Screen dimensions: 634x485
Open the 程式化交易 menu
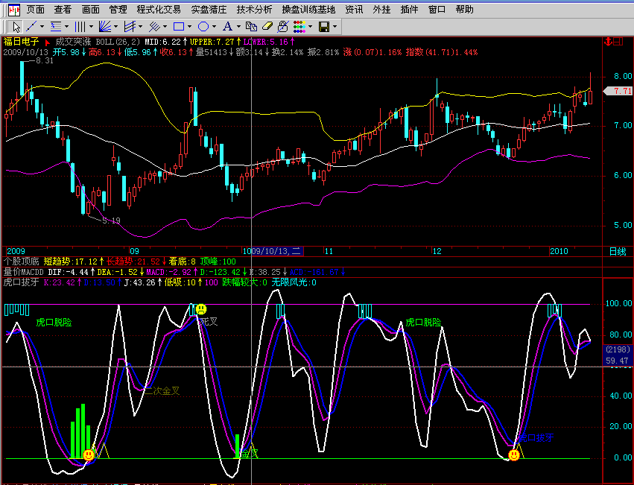click(159, 10)
